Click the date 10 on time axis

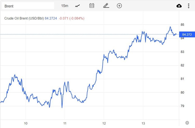(25, 123)
